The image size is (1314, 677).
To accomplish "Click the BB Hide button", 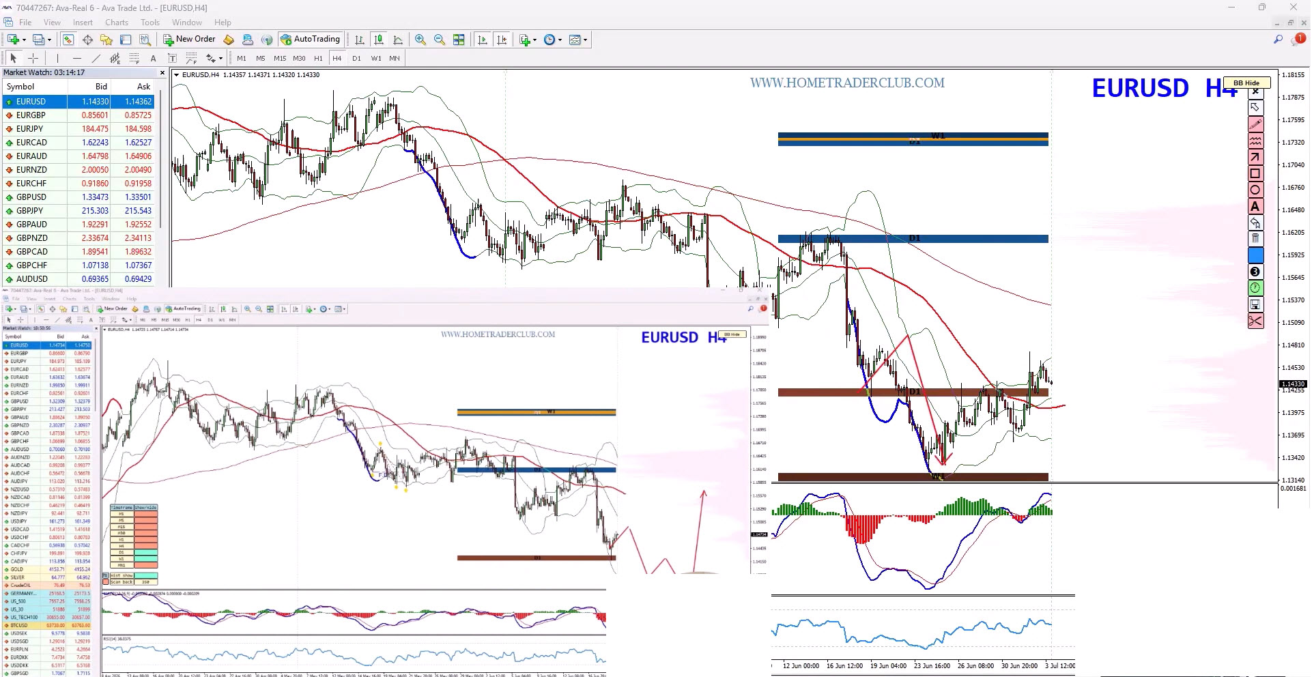I will 1246,83.
